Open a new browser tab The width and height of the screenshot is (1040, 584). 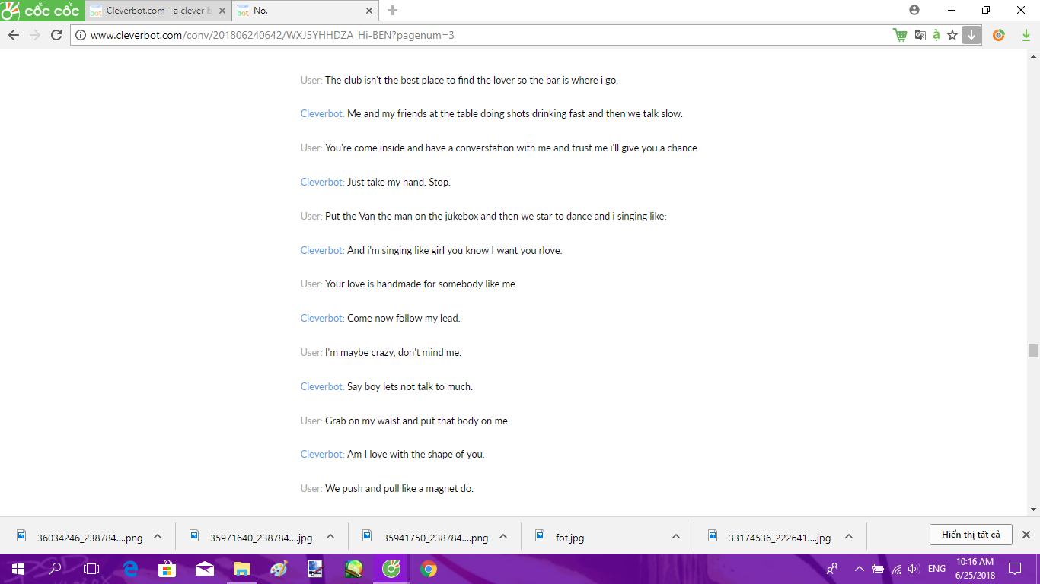(x=392, y=11)
